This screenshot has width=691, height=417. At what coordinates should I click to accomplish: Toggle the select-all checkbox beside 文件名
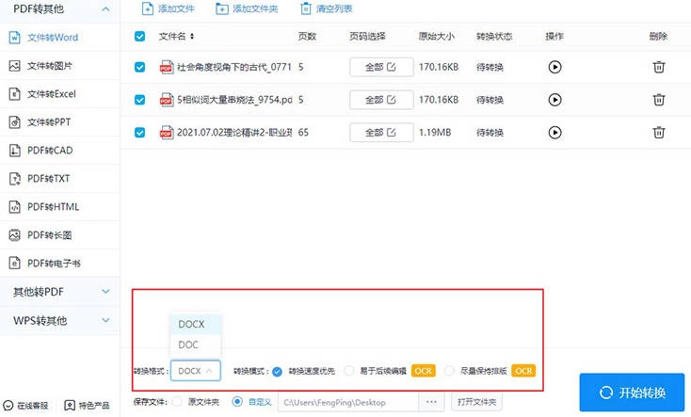(x=140, y=37)
